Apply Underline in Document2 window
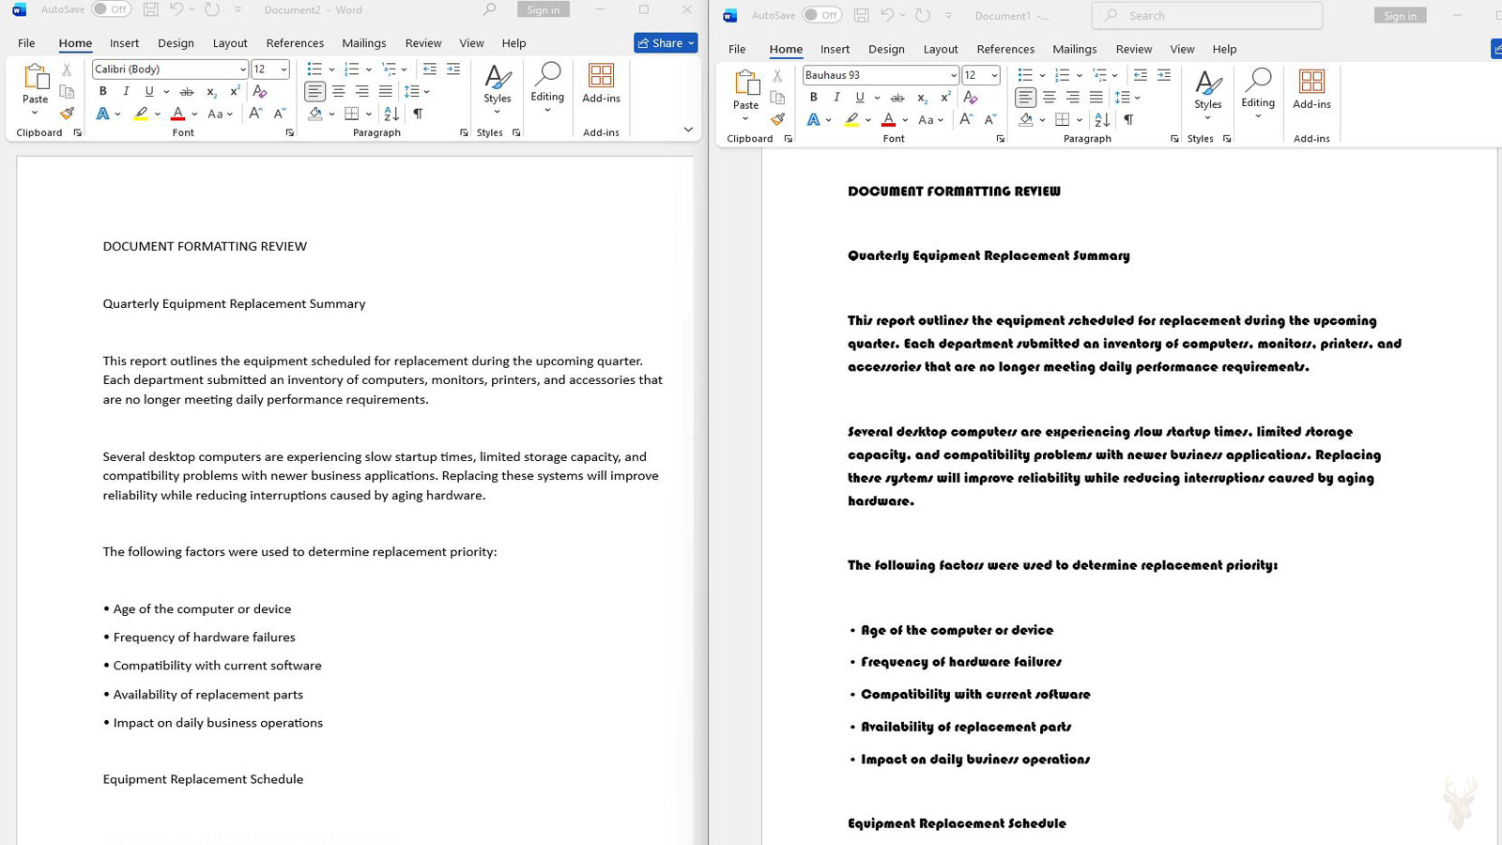Screen dimensions: 1502x845 (x=148, y=91)
